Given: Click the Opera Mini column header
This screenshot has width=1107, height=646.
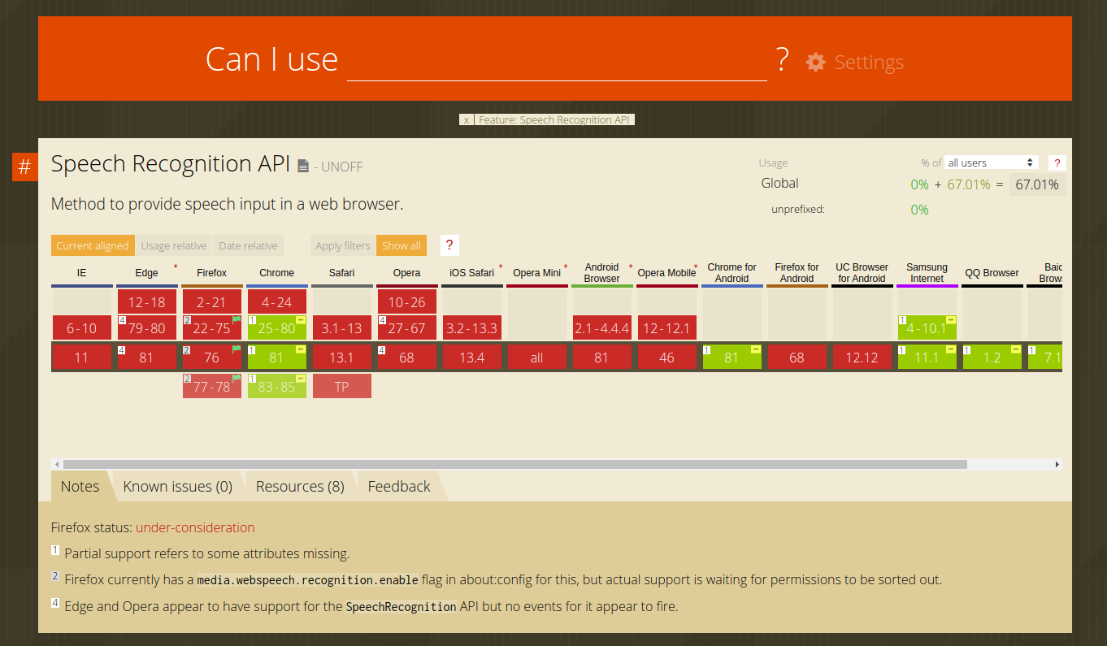Looking at the screenshot, I should point(537,273).
